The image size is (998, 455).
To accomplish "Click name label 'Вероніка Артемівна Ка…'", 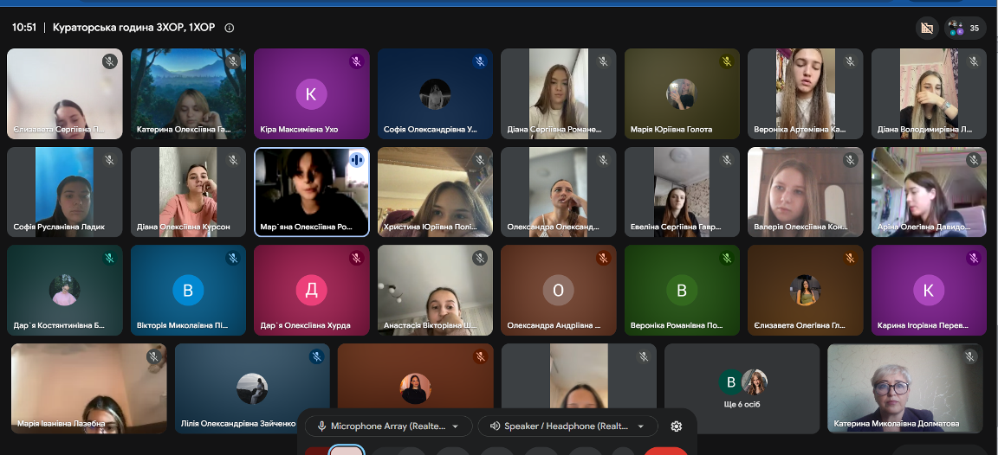I will coord(800,129).
